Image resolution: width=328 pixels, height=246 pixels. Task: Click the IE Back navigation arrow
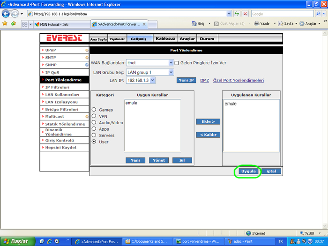[6, 14]
